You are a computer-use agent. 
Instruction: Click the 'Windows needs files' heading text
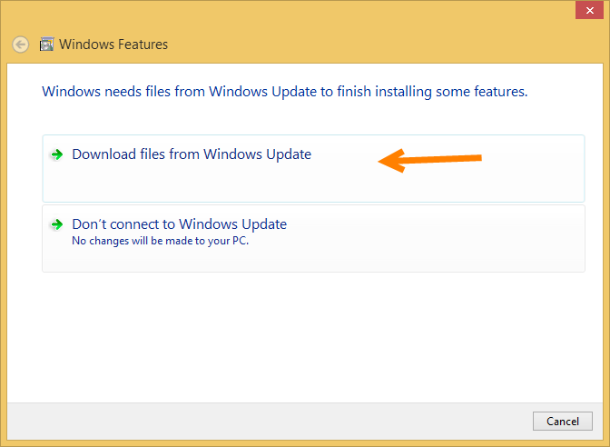(285, 92)
